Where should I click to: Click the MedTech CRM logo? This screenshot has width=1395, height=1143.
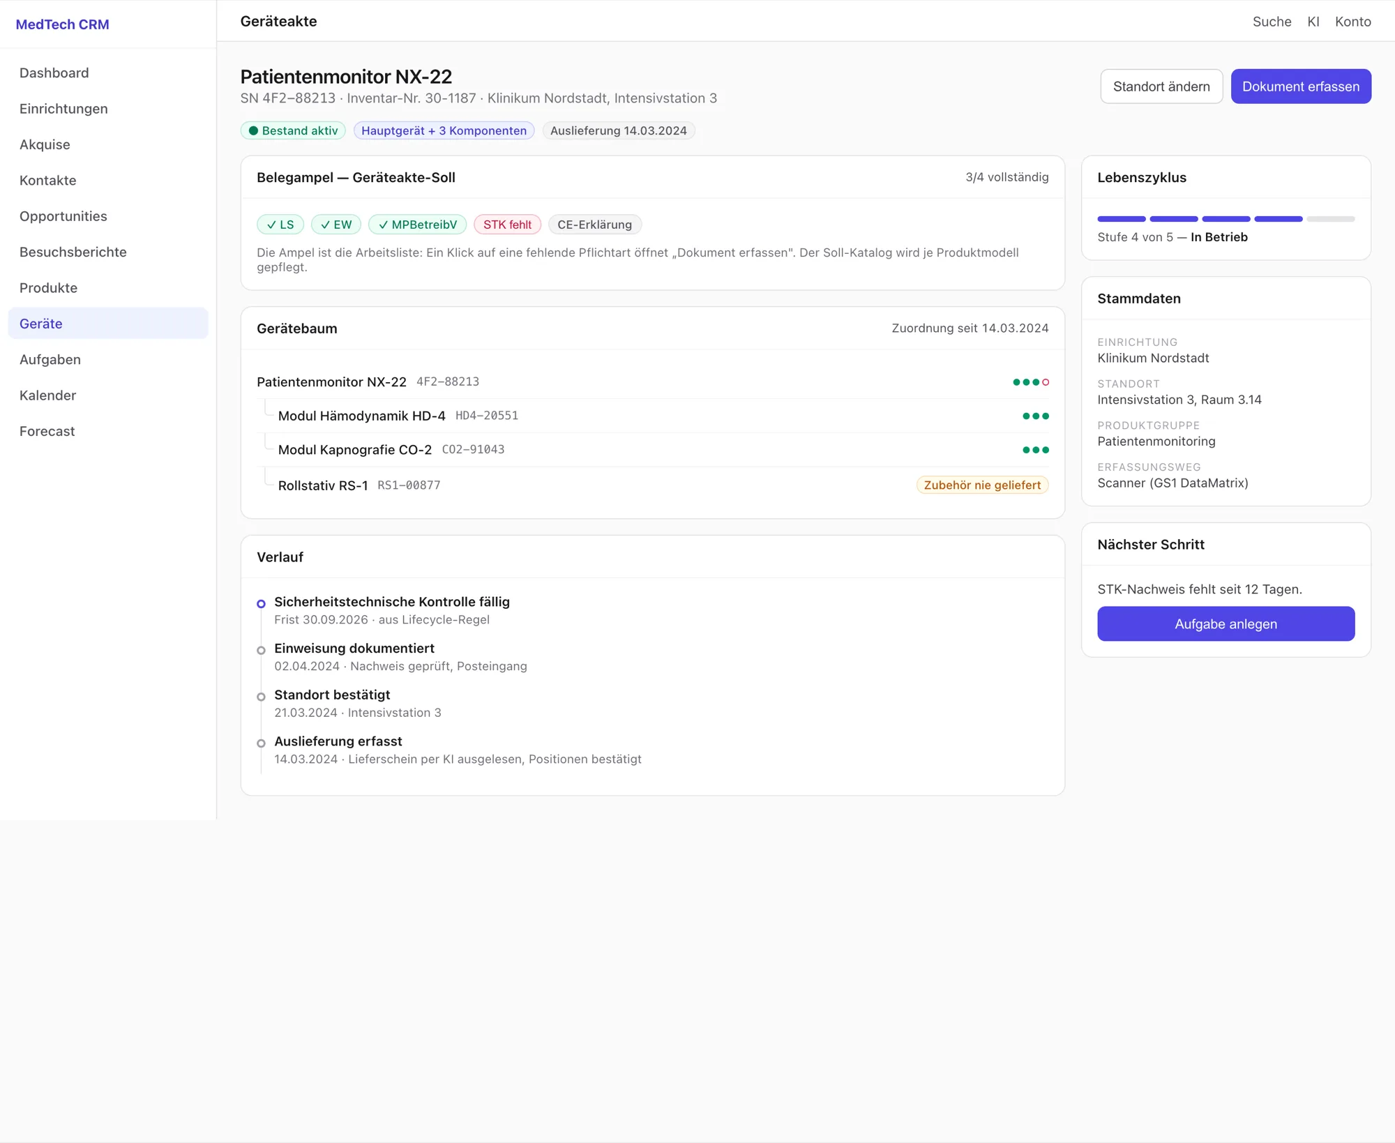click(x=63, y=24)
